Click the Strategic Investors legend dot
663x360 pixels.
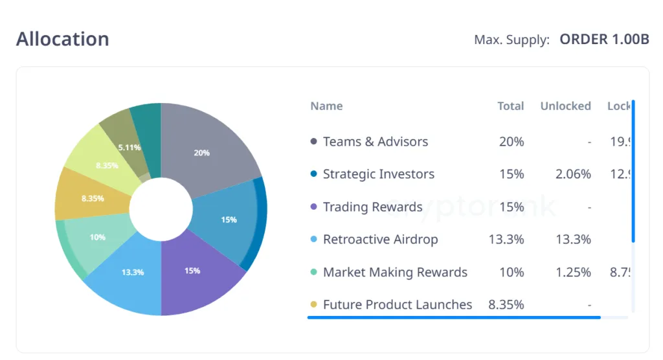tap(314, 174)
